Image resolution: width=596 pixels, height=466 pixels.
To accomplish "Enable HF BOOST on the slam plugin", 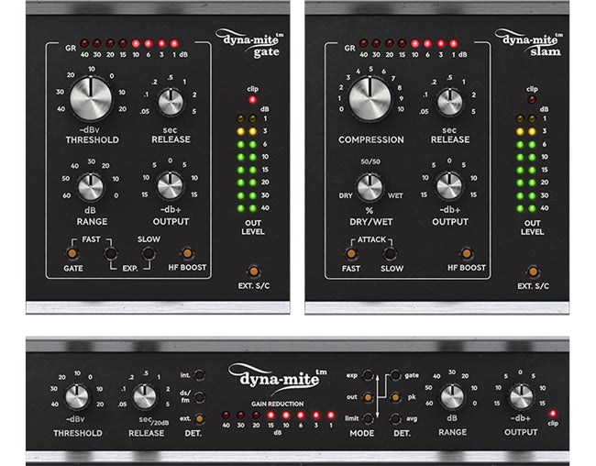I will 467,253.
